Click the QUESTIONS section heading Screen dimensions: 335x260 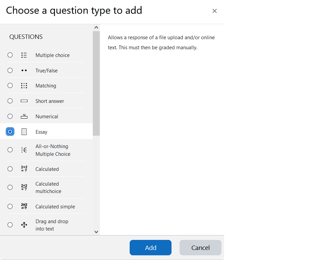pos(26,37)
